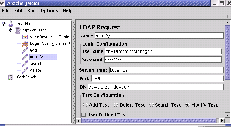Image resolution: width=231 pixels, height=127 pixels.
Task: Select the WorkBench tree label
Action: click(26, 77)
